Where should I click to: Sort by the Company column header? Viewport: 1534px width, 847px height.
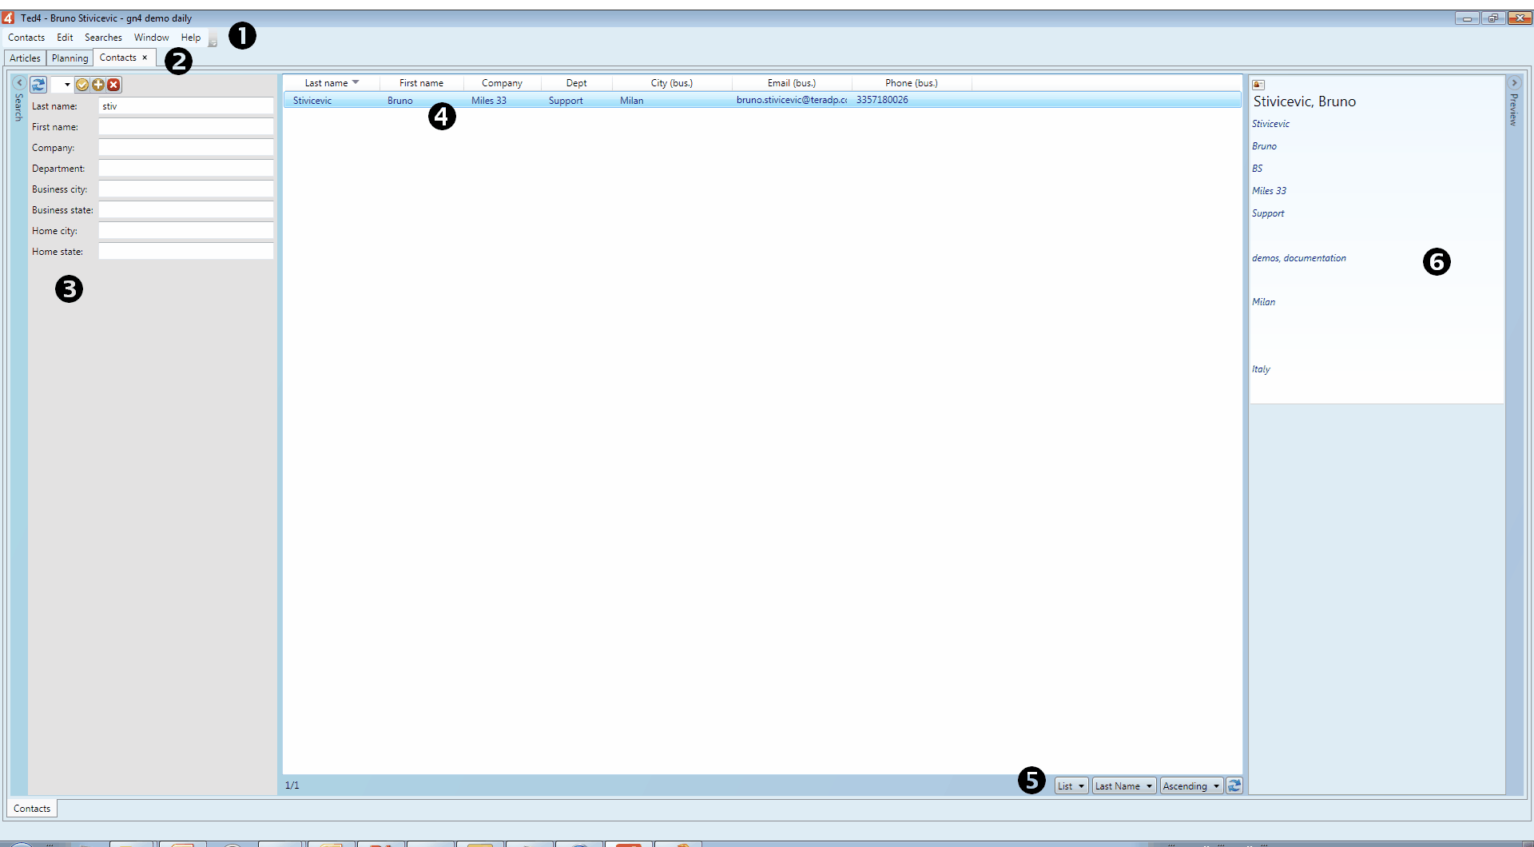pyautogui.click(x=502, y=83)
